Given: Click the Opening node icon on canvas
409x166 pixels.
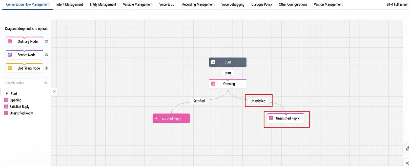Looking at the screenshot, I should (x=213, y=84).
